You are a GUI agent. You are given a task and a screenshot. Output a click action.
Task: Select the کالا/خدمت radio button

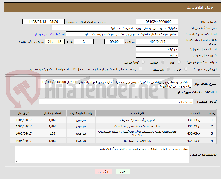coord(143,62)
